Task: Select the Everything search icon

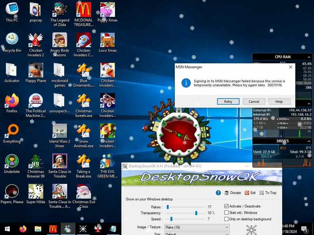Action: (x=12, y=133)
